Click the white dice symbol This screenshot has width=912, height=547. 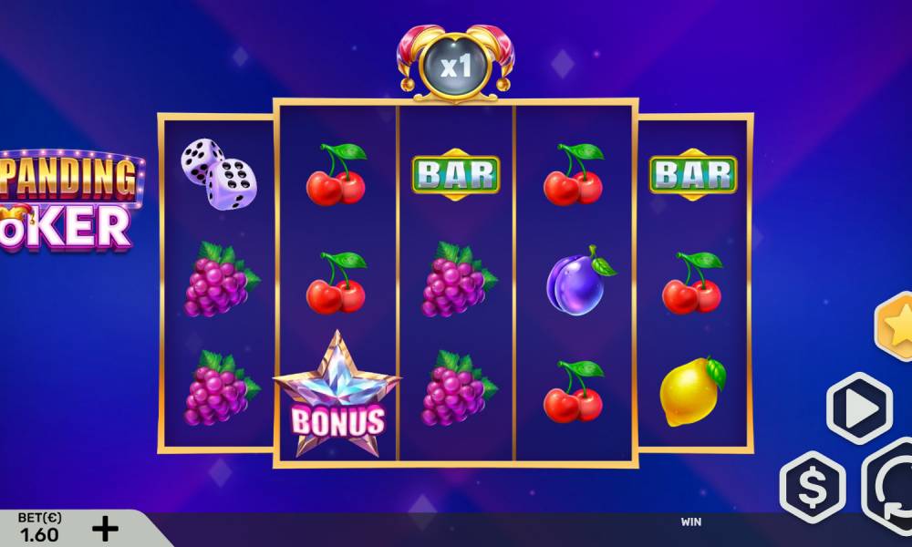point(219,174)
